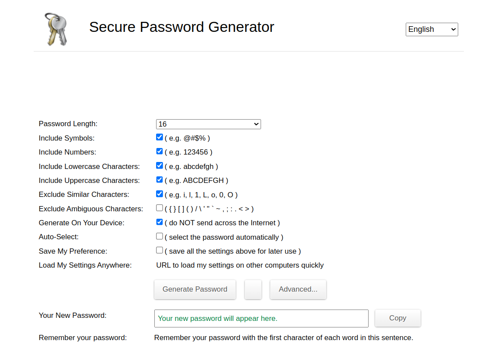This screenshot has height=358, width=498.
Task: Click the Secure Password Generator title
Action: coord(181,27)
